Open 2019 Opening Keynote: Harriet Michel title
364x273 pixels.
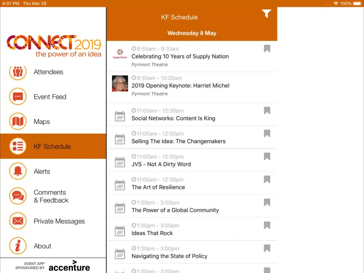tap(180, 86)
